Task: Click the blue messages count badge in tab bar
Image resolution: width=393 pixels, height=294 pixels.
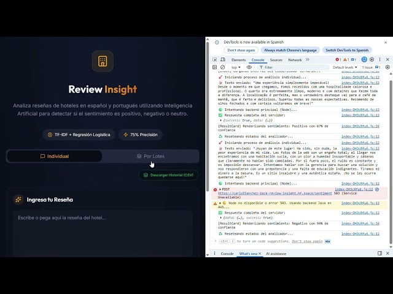Action: tap(354, 59)
